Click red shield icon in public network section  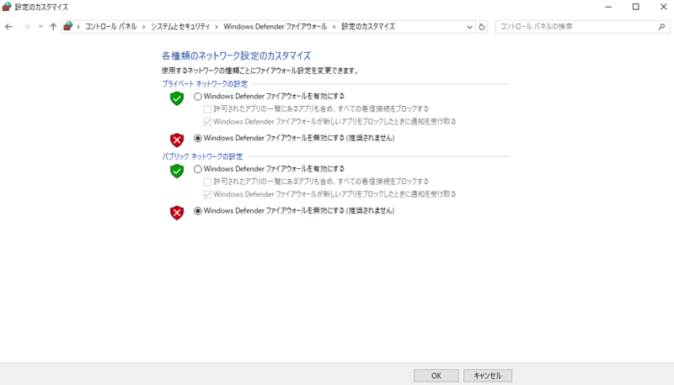pyautogui.click(x=177, y=212)
